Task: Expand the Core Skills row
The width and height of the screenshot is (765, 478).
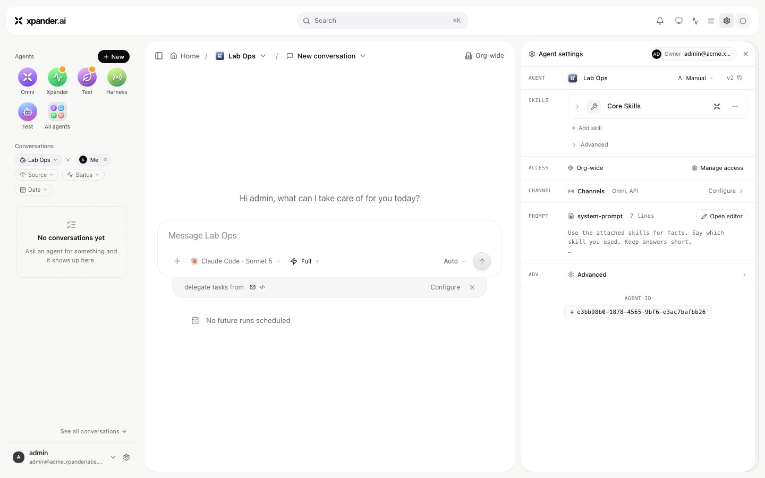Action: tap(577, 107)
